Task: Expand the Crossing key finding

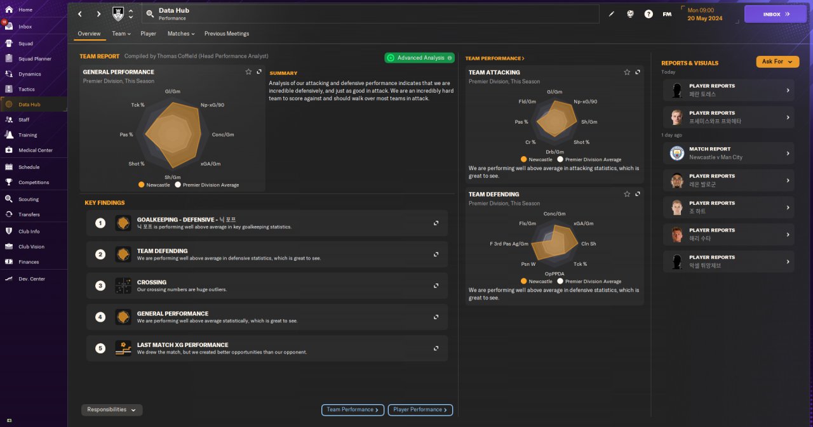Action: [436, 286]
